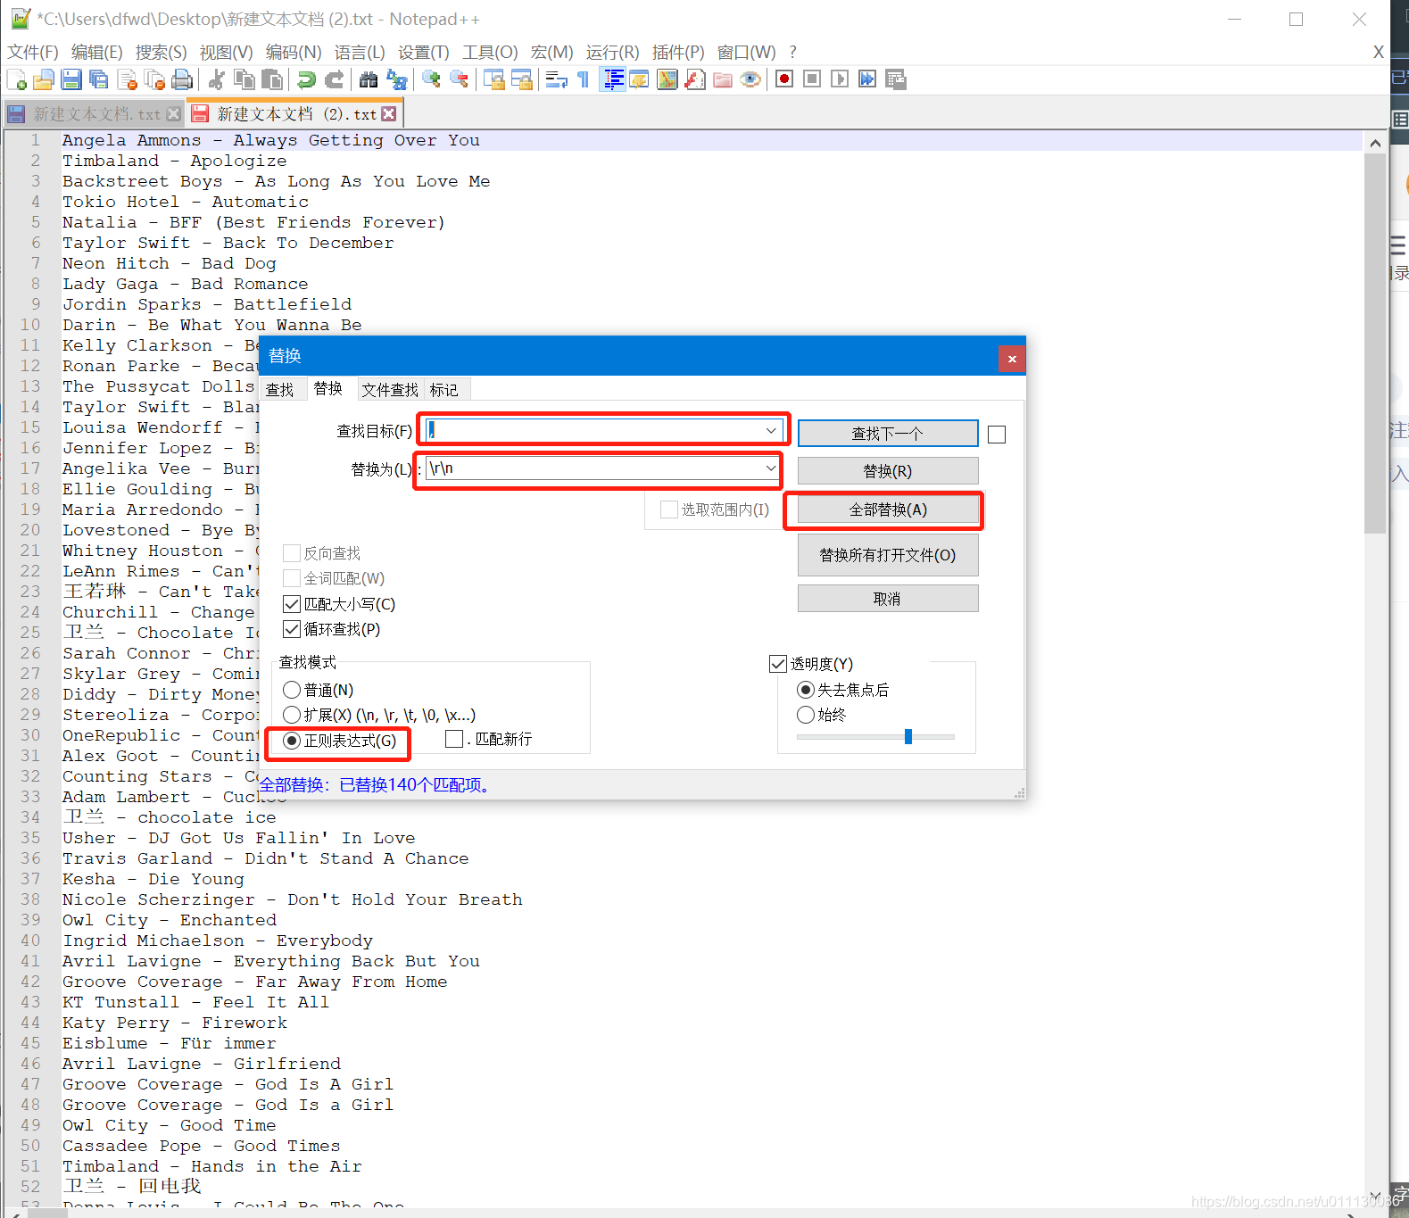Switch to the 文件查找 tab
This screenshot has height=1218, width=1409.
point(390,390)
